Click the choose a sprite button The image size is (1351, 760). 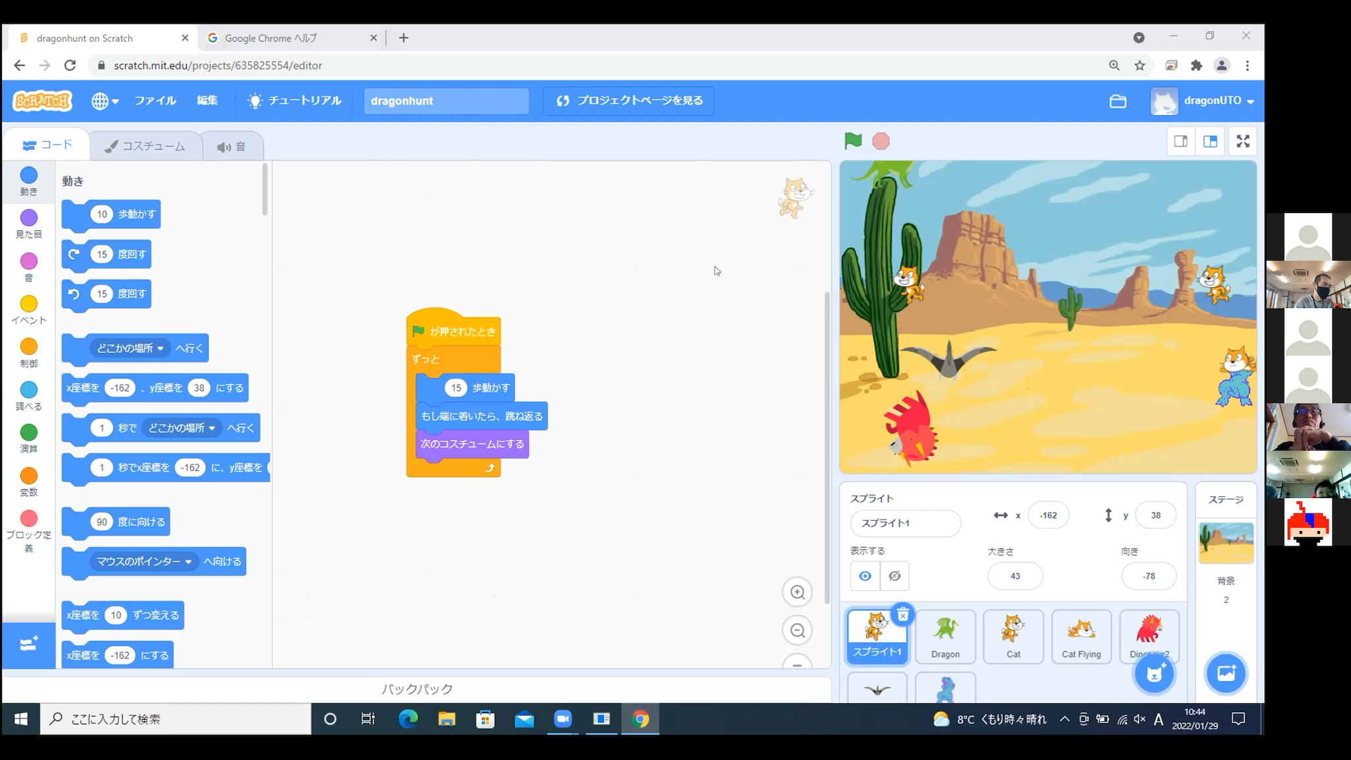(1154, 674)
